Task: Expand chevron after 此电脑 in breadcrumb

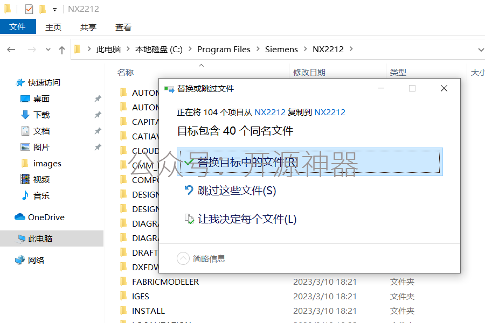Action: tap(128, 49)
